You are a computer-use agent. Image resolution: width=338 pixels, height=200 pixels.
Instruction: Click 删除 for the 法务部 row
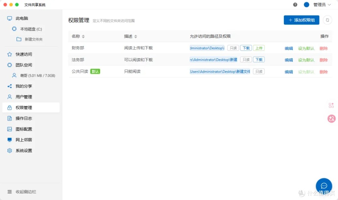(x=323, y=60)
